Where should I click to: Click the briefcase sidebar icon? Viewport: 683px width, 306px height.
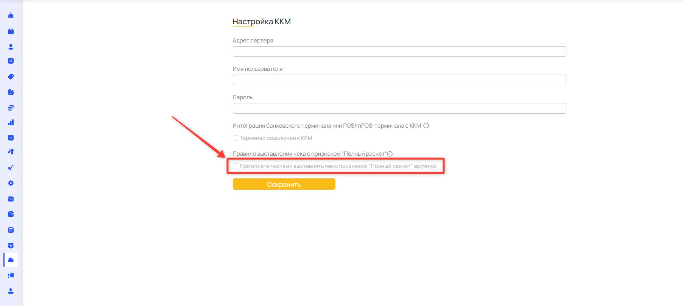tap(11, 199)
